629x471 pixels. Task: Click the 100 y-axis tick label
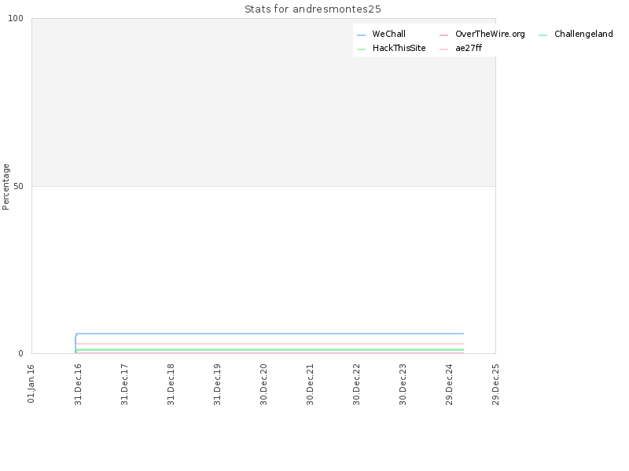click(16, 18)
